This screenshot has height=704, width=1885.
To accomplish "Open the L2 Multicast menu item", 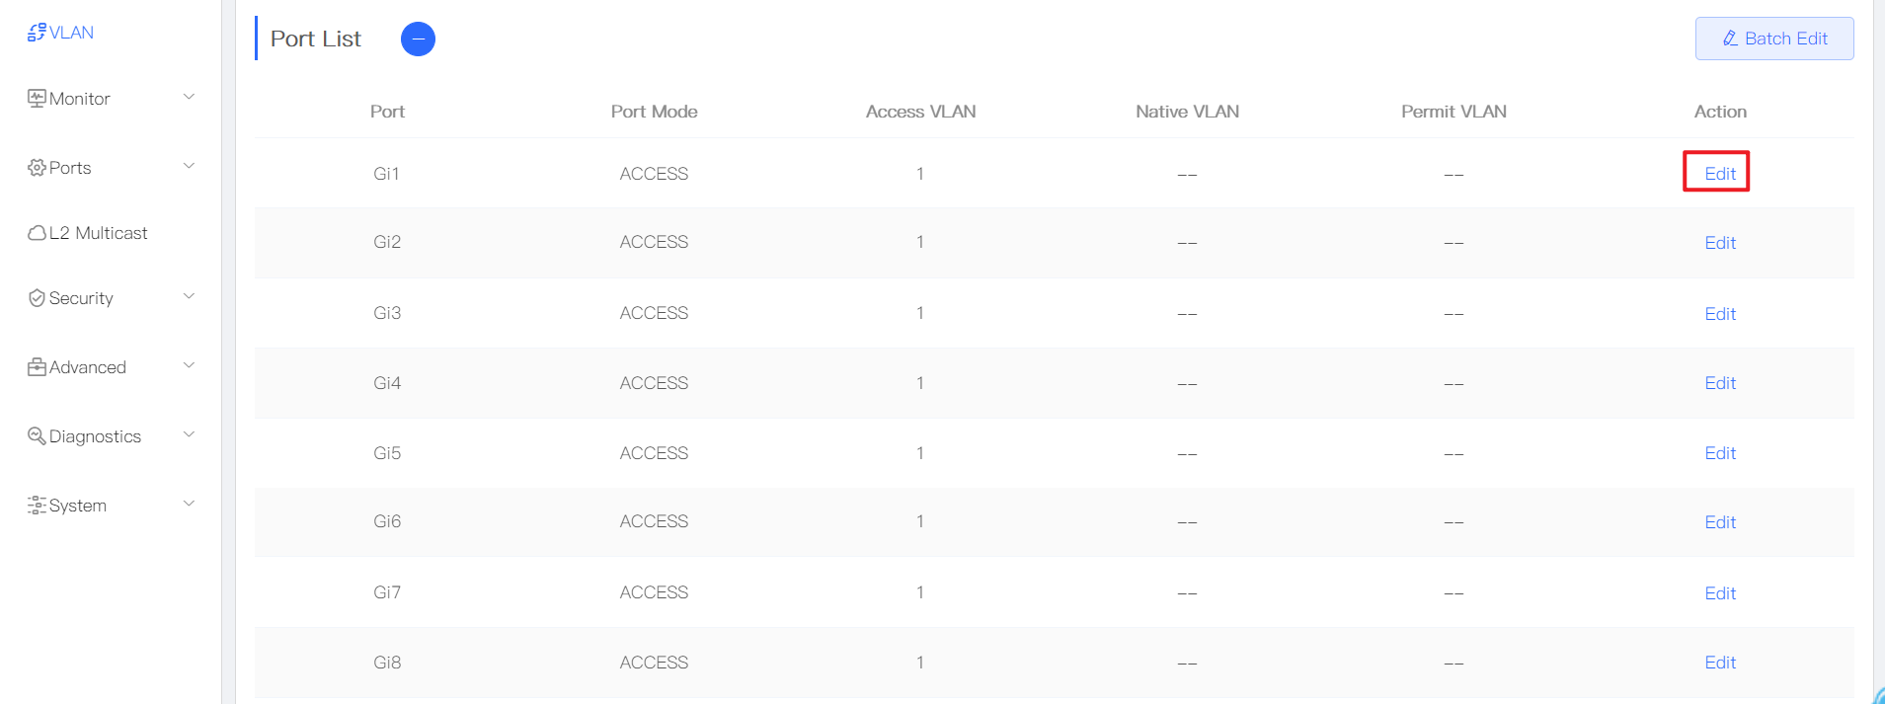I will pos(98,233).
